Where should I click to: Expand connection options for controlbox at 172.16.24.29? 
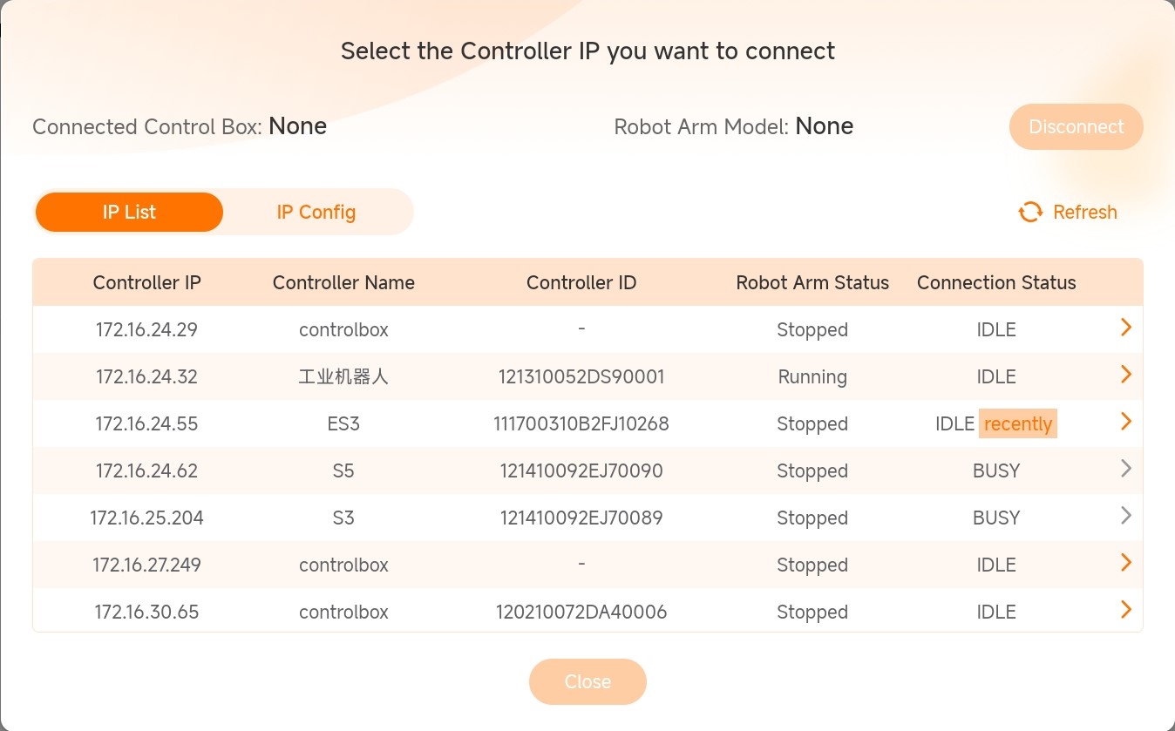point(1125,327)
